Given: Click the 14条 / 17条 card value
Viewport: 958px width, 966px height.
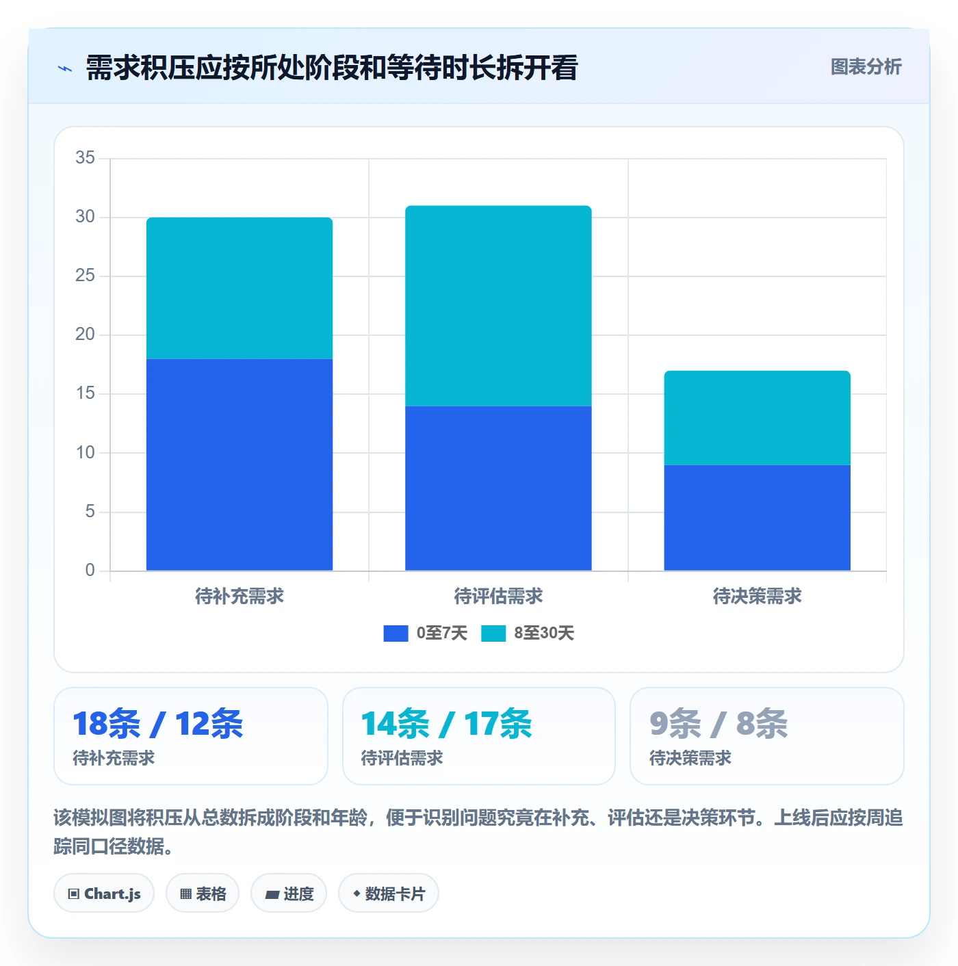Looking at the screenshot, I should coord(447,724).
